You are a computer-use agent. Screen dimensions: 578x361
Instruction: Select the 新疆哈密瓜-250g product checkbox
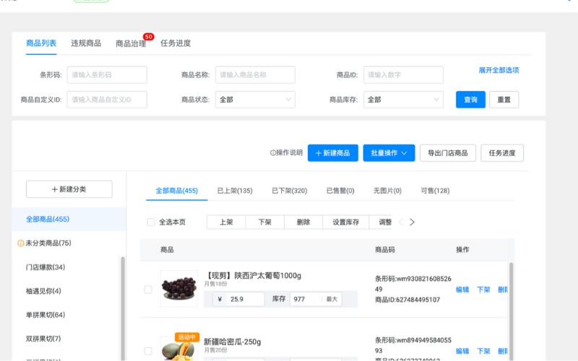coord(148,351)
